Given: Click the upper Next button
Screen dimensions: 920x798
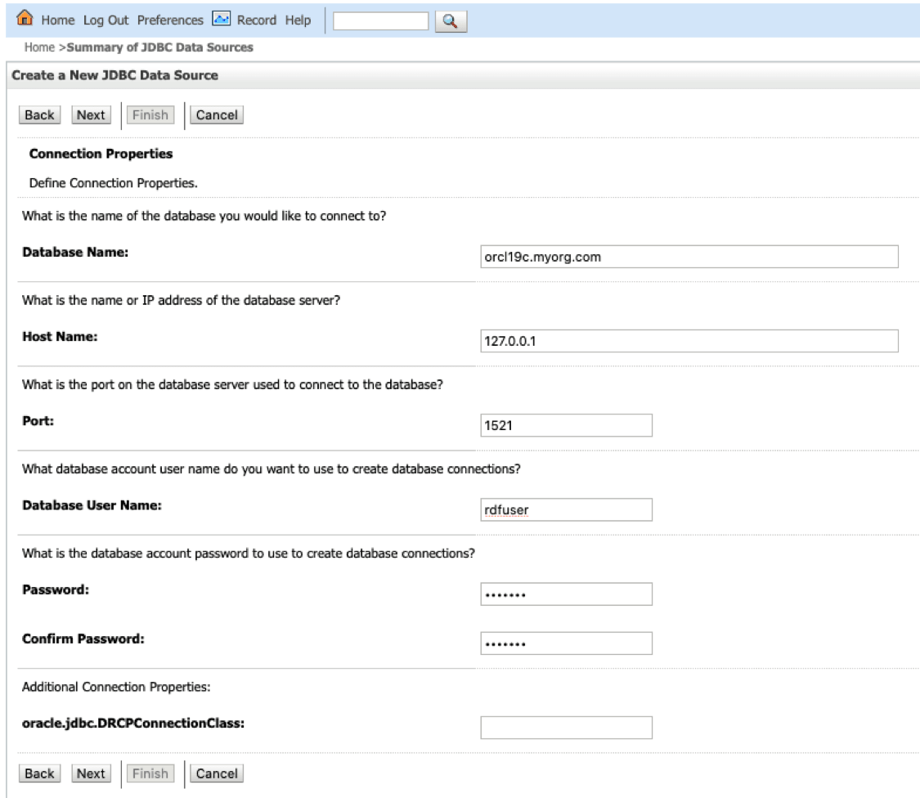Looking at the screenshot, I should pos(91,115).
